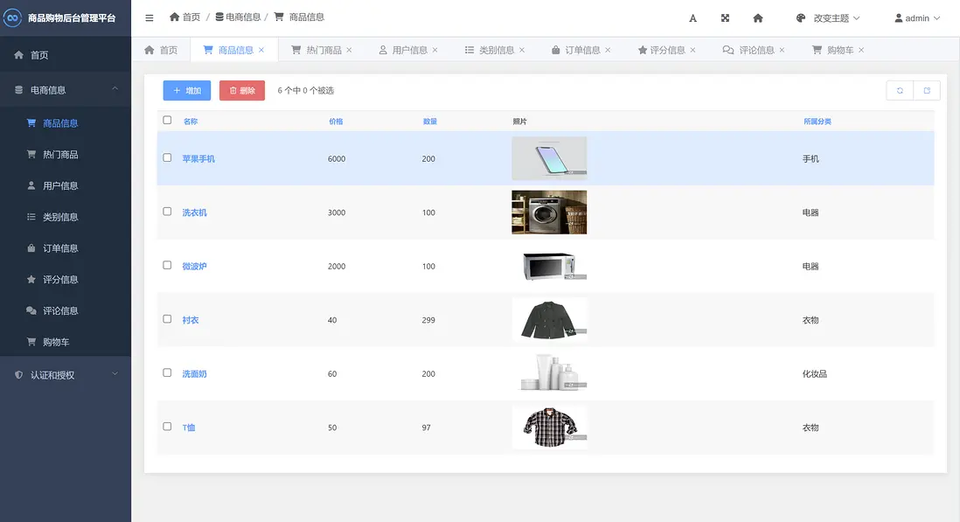Click the home icon in top-right toolbar
This screenshot has height=522, width=960.
[x=758, y=18]
